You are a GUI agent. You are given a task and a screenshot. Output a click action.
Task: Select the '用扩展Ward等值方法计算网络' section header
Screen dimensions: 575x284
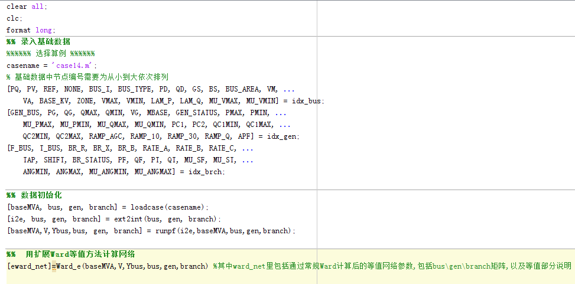(x=71, y=254)
